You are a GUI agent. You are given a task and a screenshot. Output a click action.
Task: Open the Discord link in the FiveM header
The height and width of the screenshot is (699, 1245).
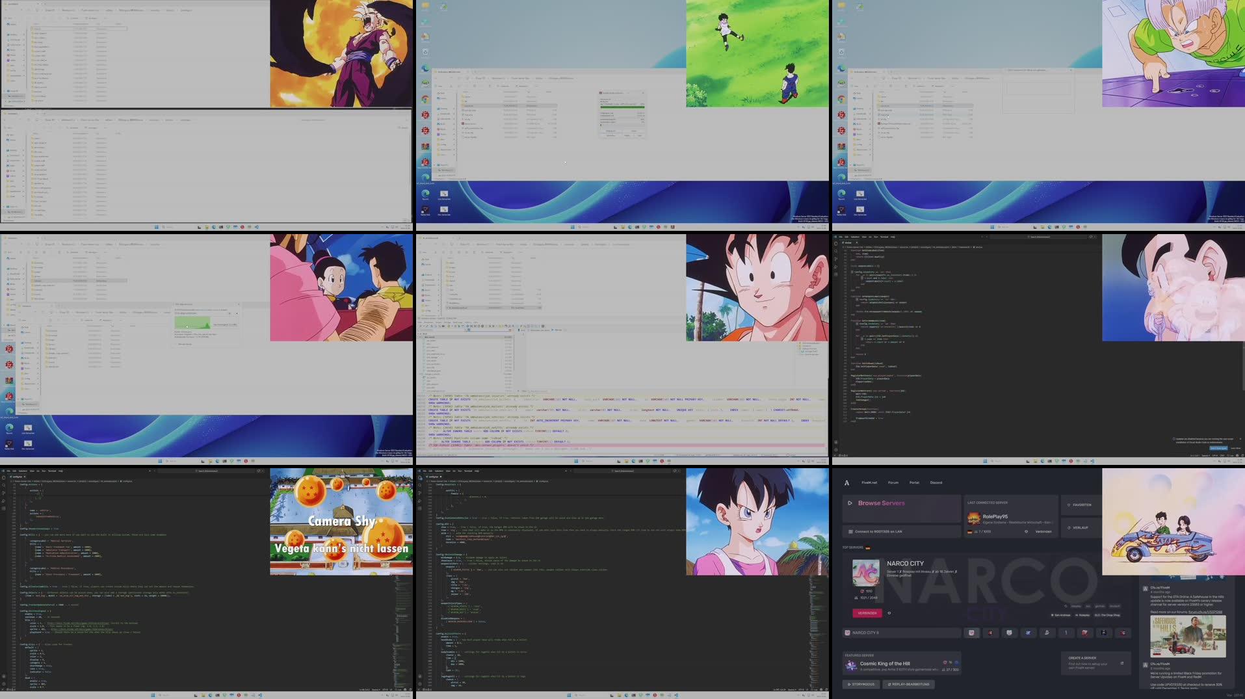coord(936,482)
